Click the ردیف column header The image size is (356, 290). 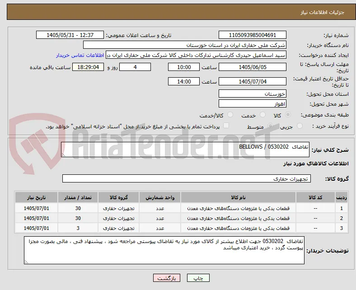341,197
